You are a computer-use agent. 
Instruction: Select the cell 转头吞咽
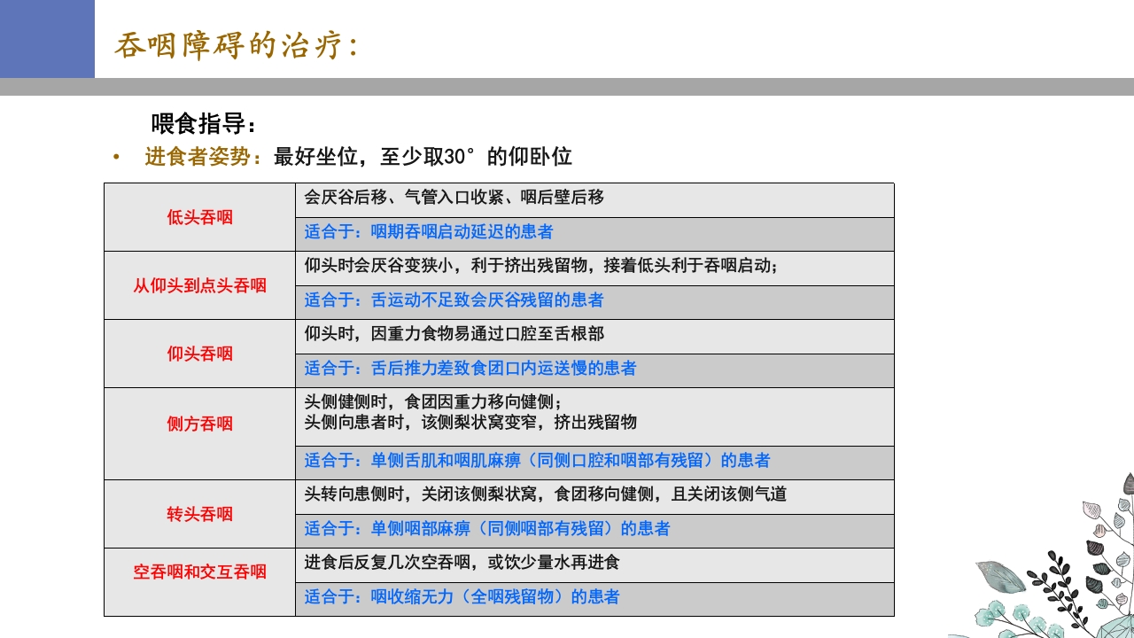click(x=199, y=513)
